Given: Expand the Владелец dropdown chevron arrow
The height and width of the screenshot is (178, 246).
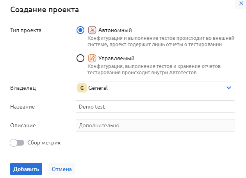Looking at the screenshot, I should 229,88.
